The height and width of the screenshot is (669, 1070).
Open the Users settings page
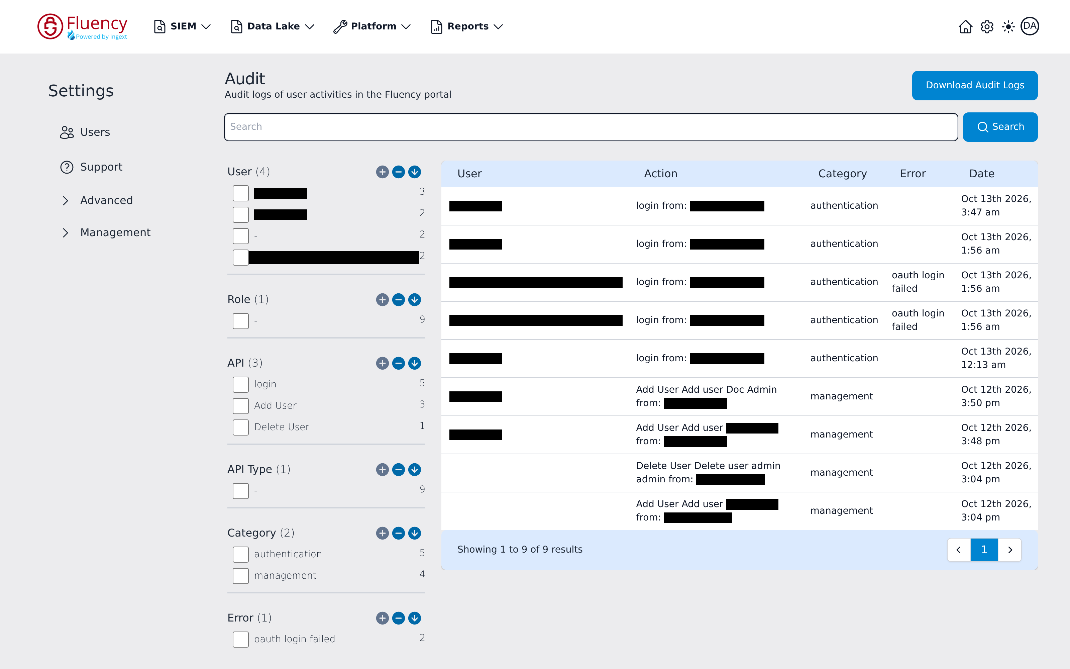[85, 132]
